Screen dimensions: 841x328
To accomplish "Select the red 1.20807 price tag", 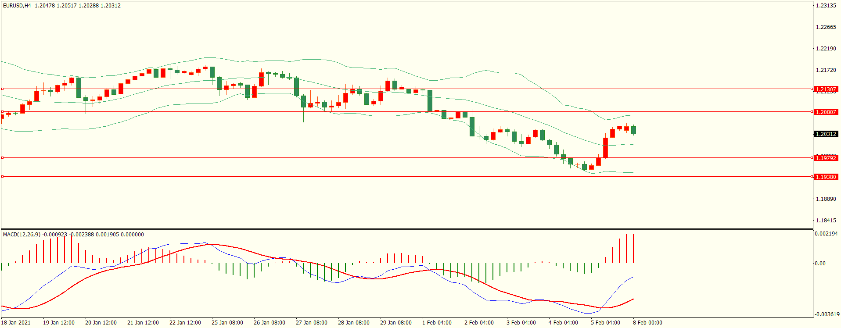I will click(826, 112).
